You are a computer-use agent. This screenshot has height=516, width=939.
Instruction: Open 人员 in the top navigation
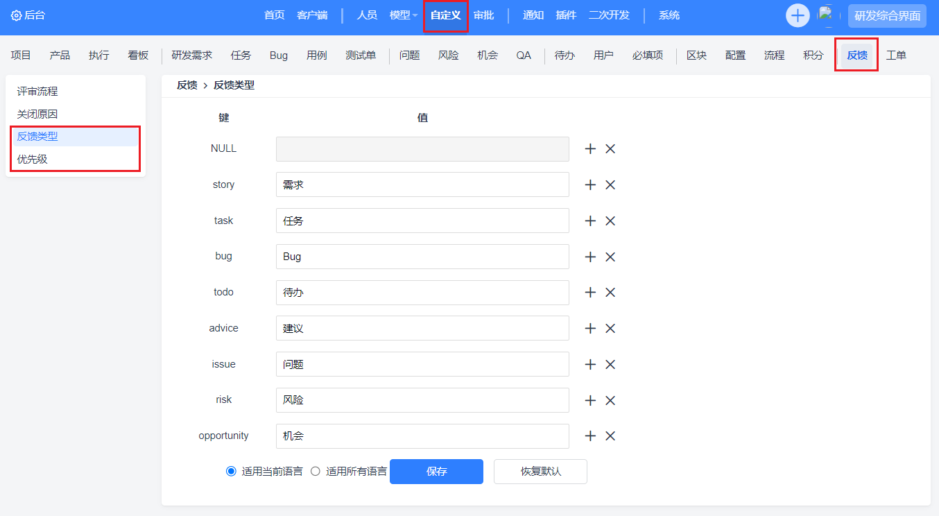pos(367,15)
